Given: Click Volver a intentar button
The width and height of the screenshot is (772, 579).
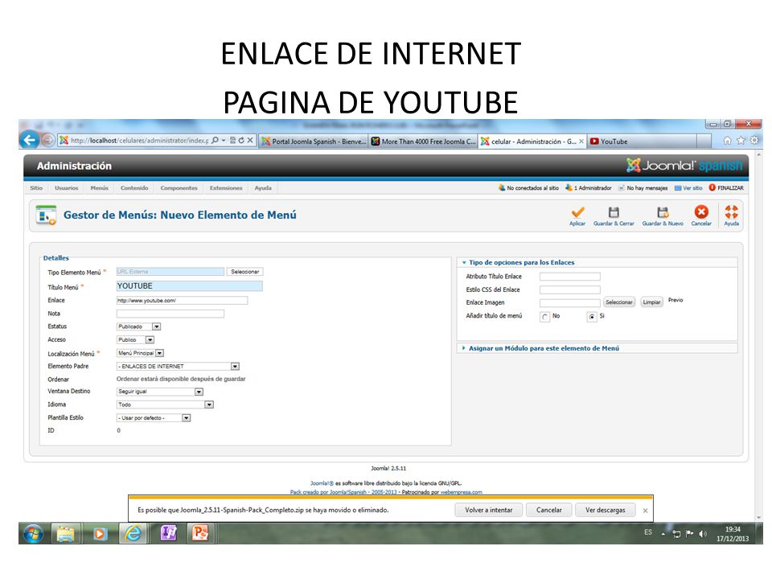Looking at the screenshot, I should click(488, 510).
